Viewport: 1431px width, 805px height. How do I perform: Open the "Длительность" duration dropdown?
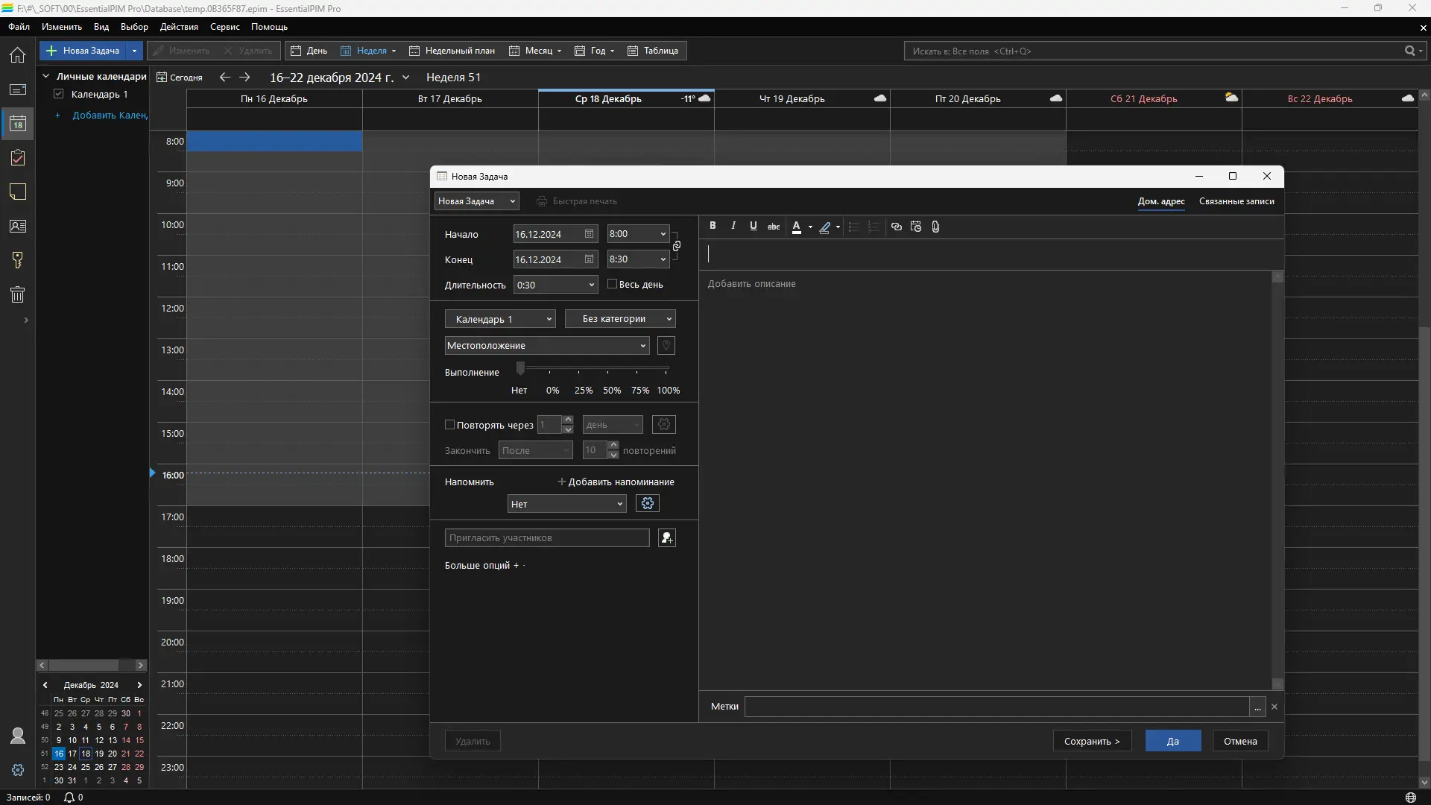tap(591, 285)
